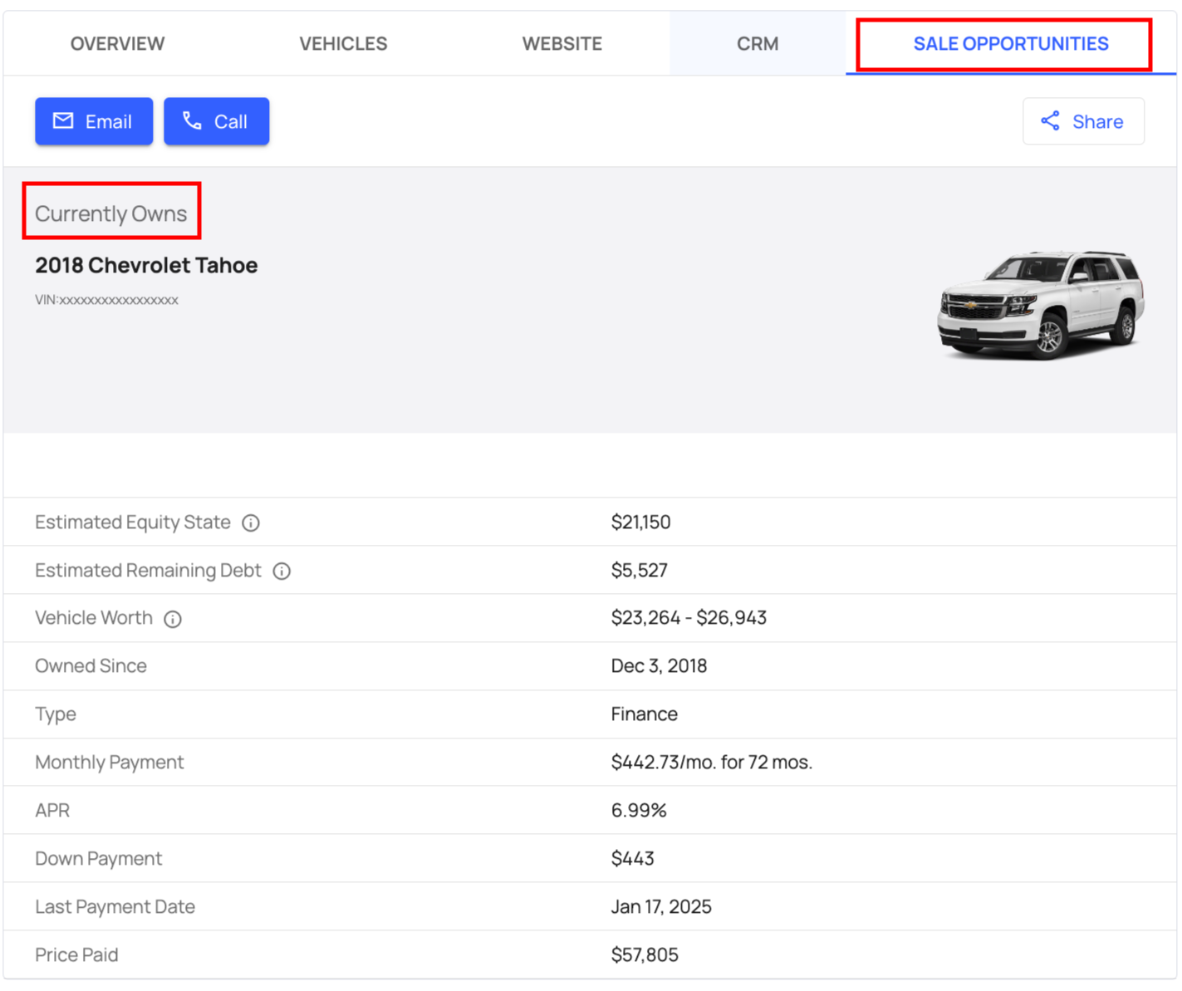Open the Overview tab
Image resolution: width=1182 pixels, height=991 pixels.
pyautogui.click(x=117, y=44)
